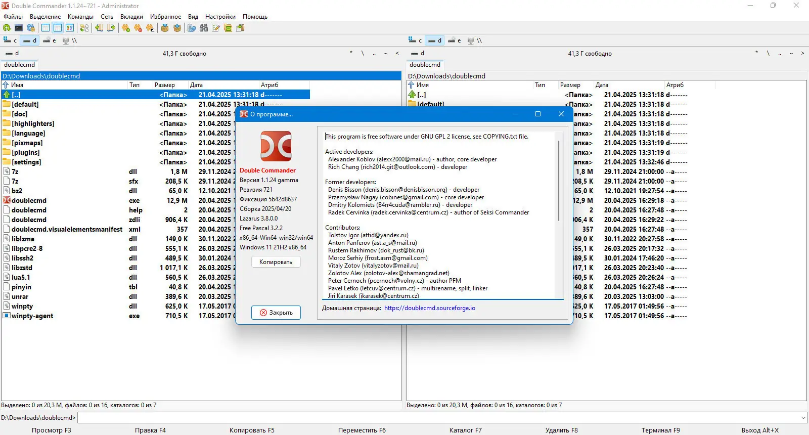
Task: Switch to brief view mode icon
Action: tap(46, 28)
